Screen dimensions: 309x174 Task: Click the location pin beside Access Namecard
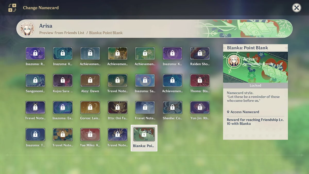[x=228, y=112]
